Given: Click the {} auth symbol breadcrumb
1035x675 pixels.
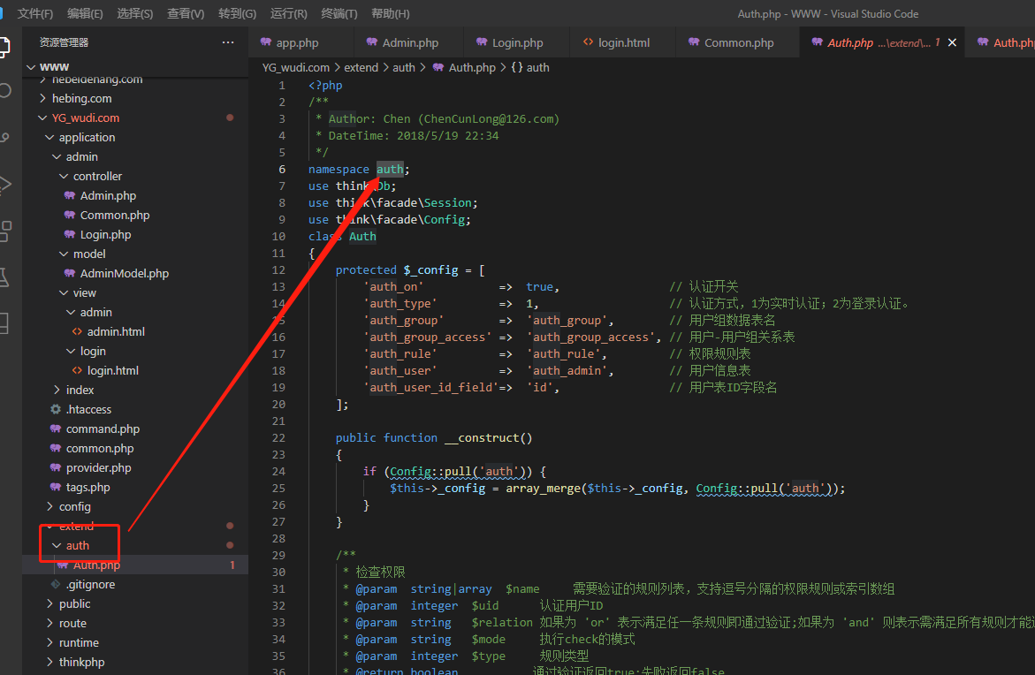Looking at the screenshot, I should [529, 67].
